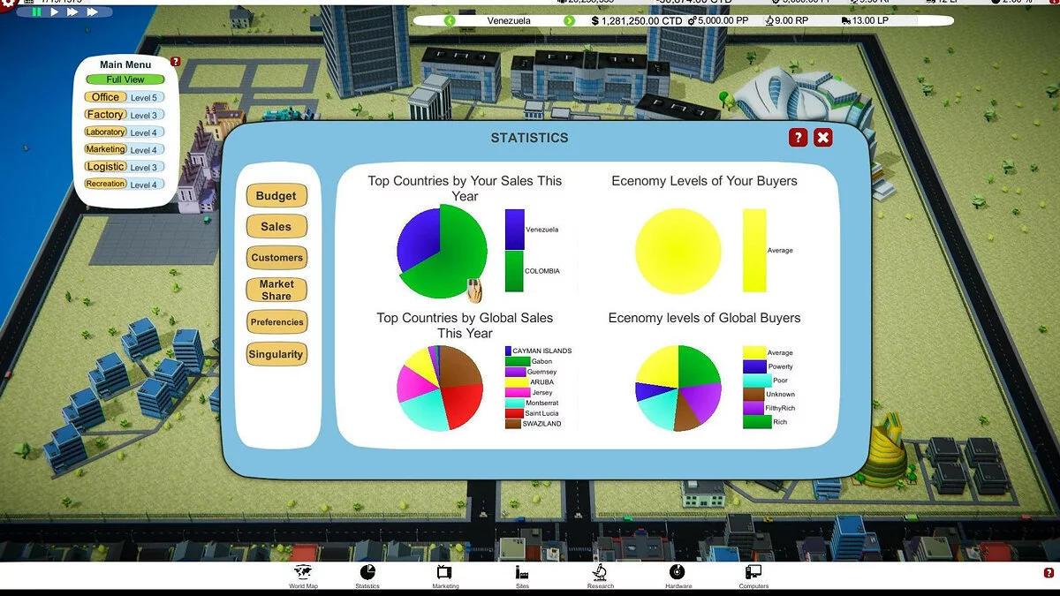Open the Market Share statistics tab
Screen dimensions: 1060x596
276,290
